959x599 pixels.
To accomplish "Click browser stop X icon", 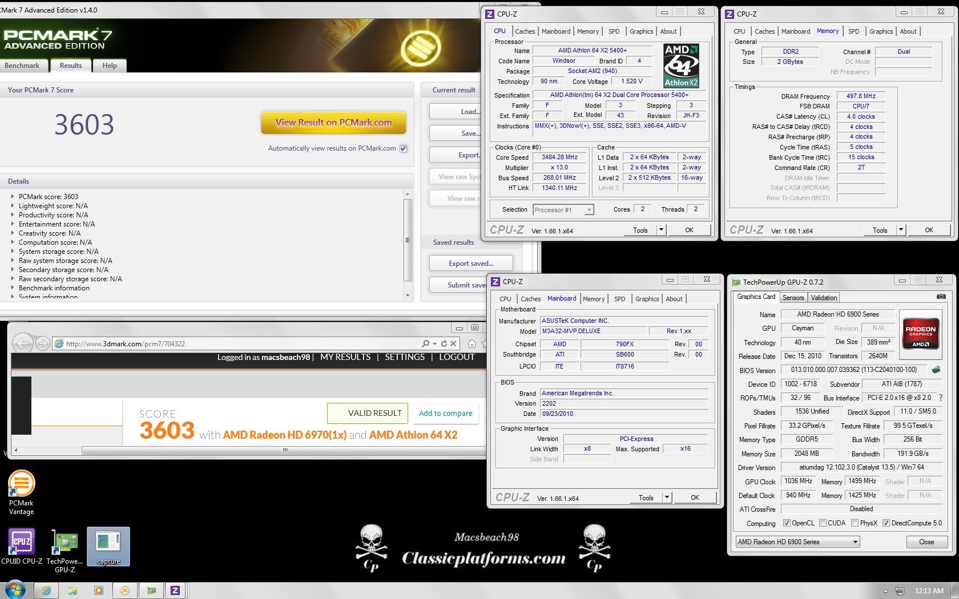I will [x=453, y=343].
